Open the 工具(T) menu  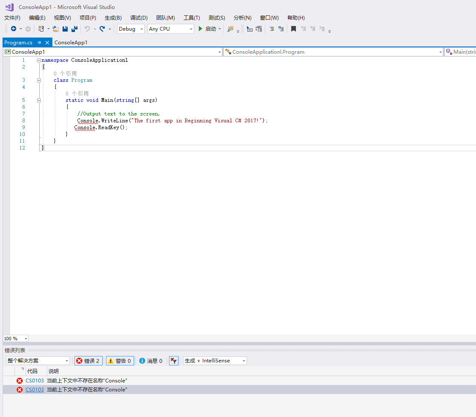click(192, 18)
